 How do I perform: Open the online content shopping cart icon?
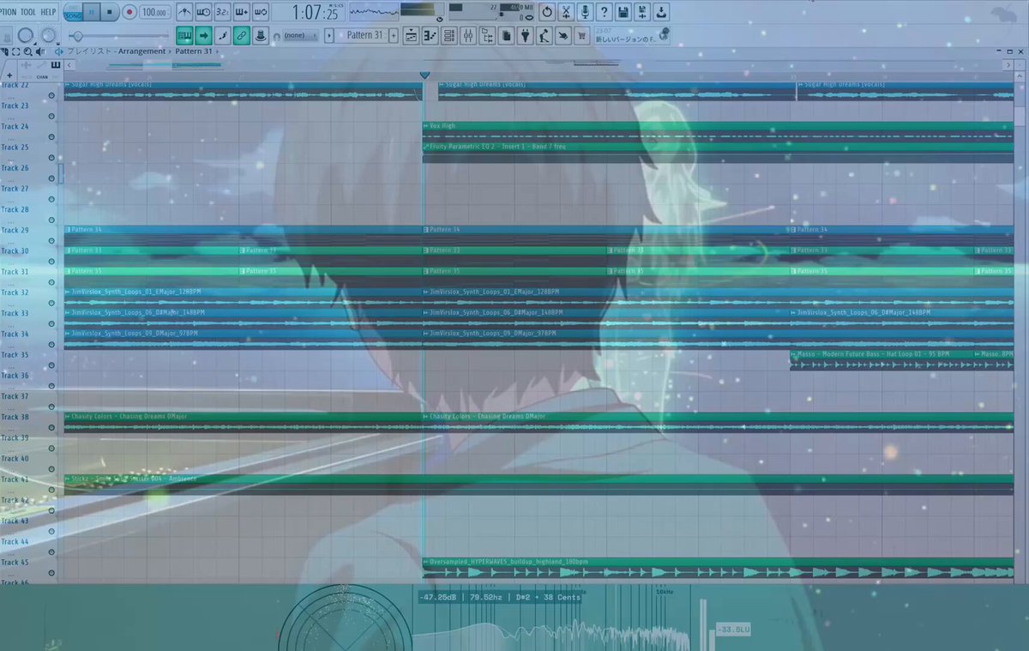[x=582, y=35]
